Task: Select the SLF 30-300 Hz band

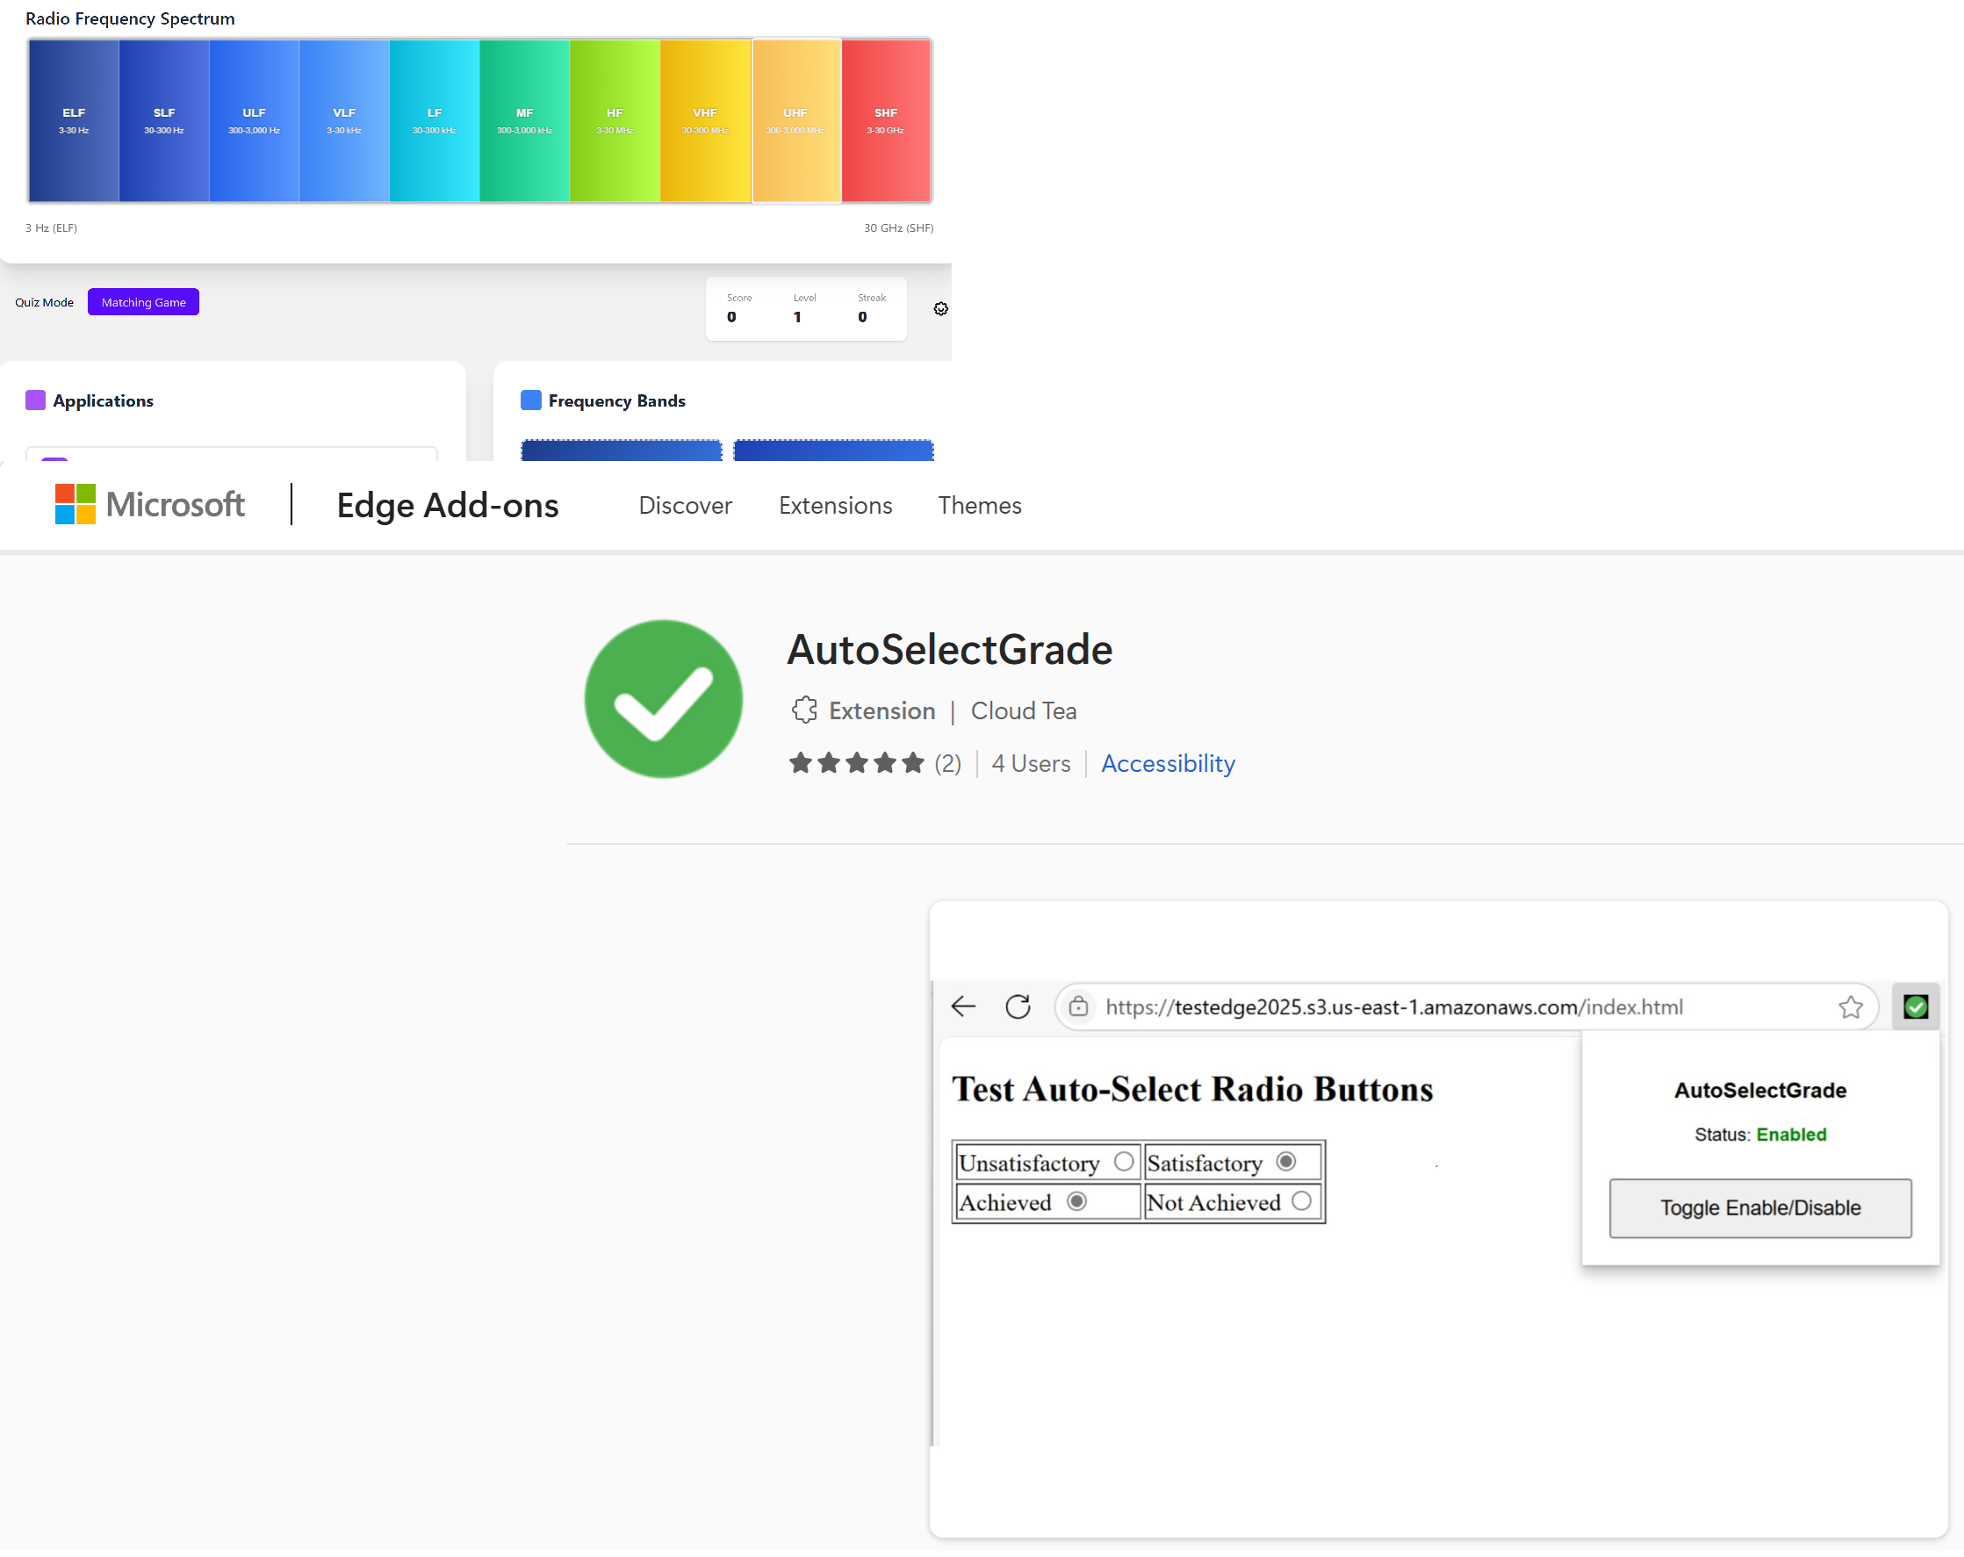Action: tap(164, 120)
